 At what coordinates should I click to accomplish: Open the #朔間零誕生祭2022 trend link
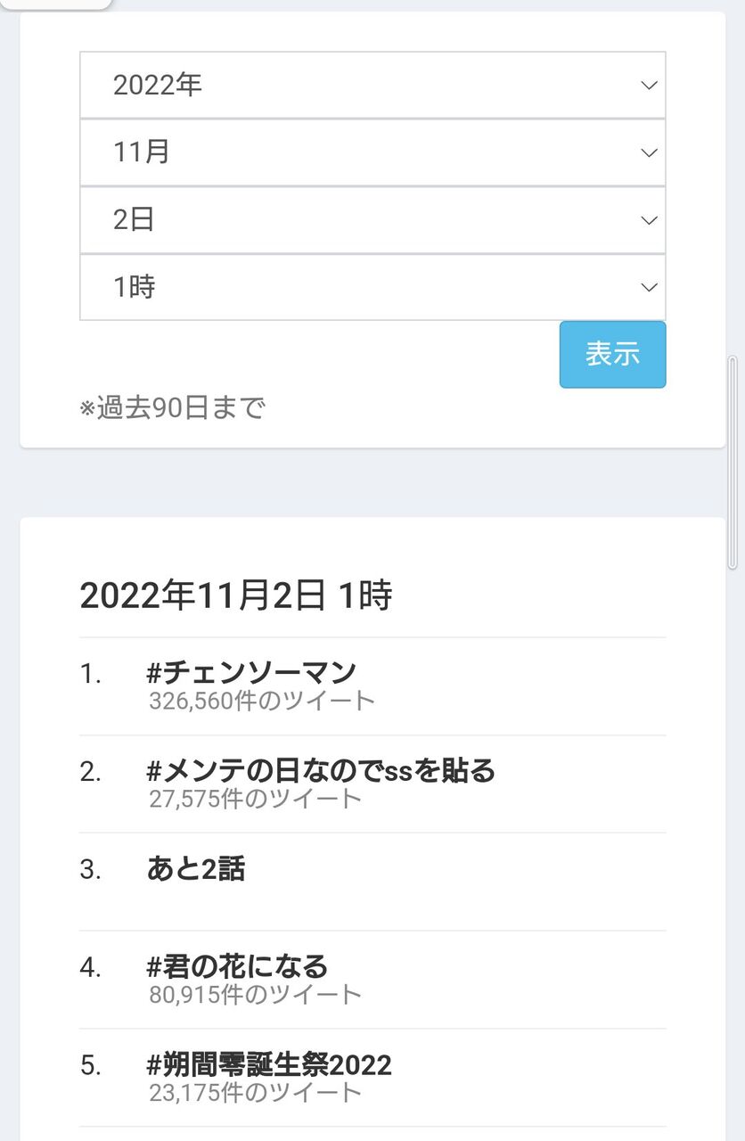269,1064
